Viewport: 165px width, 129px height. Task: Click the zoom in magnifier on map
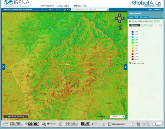(x=120, y=26)
